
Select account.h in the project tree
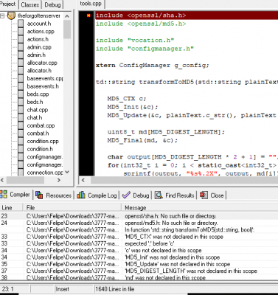(x=39, y=24)
